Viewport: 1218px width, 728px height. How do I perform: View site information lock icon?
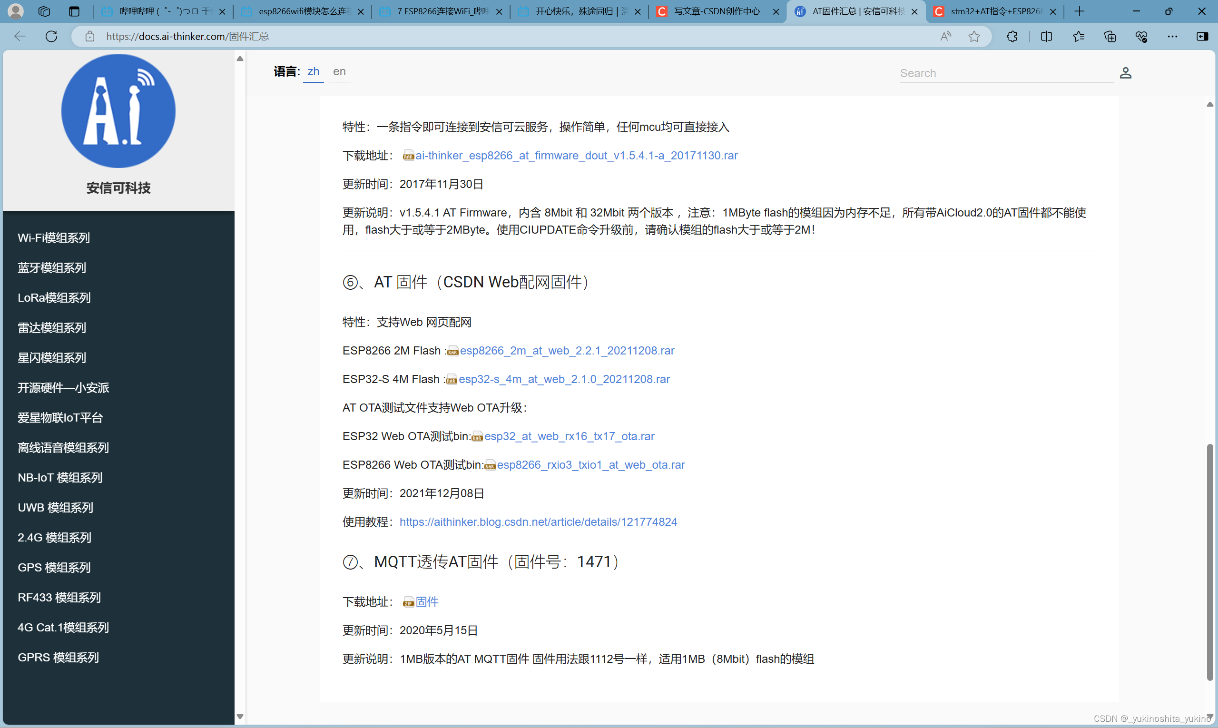pos(90,36)
